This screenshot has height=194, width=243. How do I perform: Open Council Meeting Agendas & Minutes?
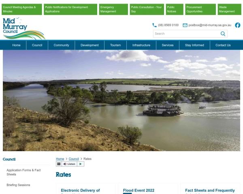pos(22,9)
